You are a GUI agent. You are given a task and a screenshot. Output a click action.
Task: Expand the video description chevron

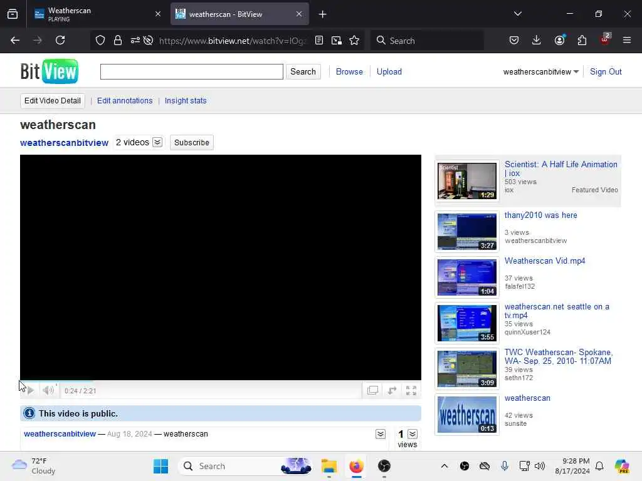pyautogui.click(x=381, y=434)
